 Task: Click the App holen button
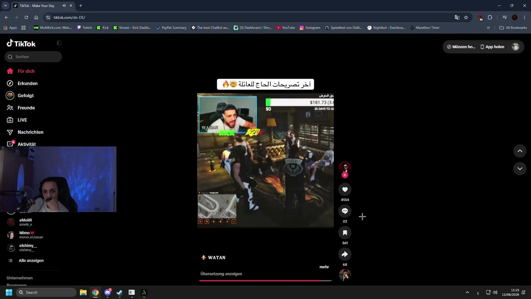pos(492,47)
